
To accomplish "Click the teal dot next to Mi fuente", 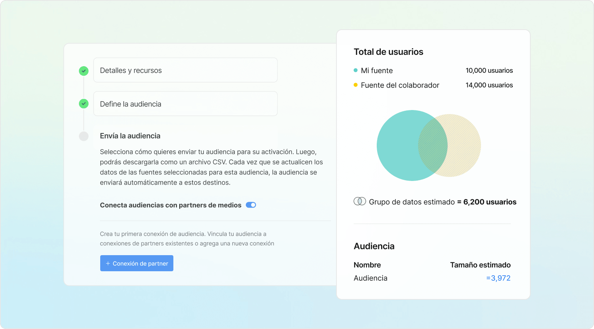I will [x=356, y=70].
